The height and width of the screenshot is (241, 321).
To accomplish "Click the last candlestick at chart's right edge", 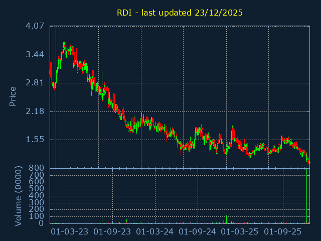I will pyautogui.click(x=309, y=162).
